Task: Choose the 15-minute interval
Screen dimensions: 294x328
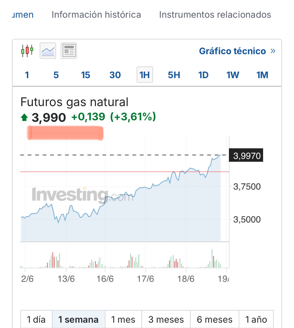Action: (86, 75)
